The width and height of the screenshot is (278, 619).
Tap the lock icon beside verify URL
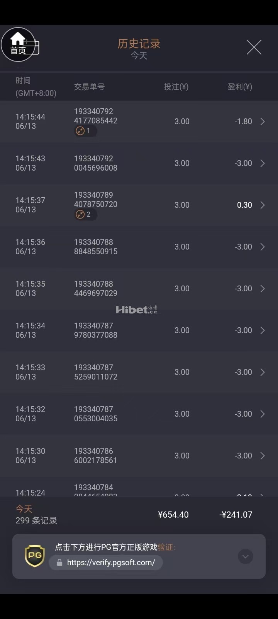pos(59,563)
